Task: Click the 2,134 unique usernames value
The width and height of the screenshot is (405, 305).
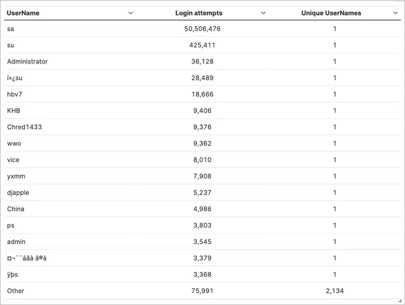Action: pyautogui.click(x=335, y=291)
